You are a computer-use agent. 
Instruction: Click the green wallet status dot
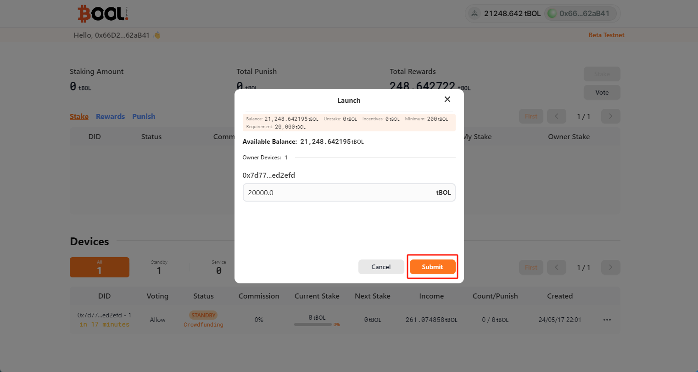pyautogui.click(x=551, y=13)
